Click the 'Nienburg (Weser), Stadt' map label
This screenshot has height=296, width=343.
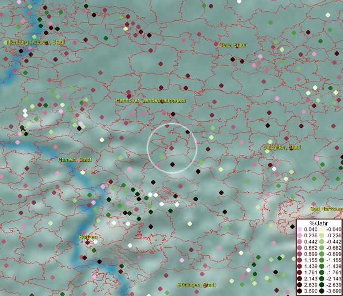(36, 42)
